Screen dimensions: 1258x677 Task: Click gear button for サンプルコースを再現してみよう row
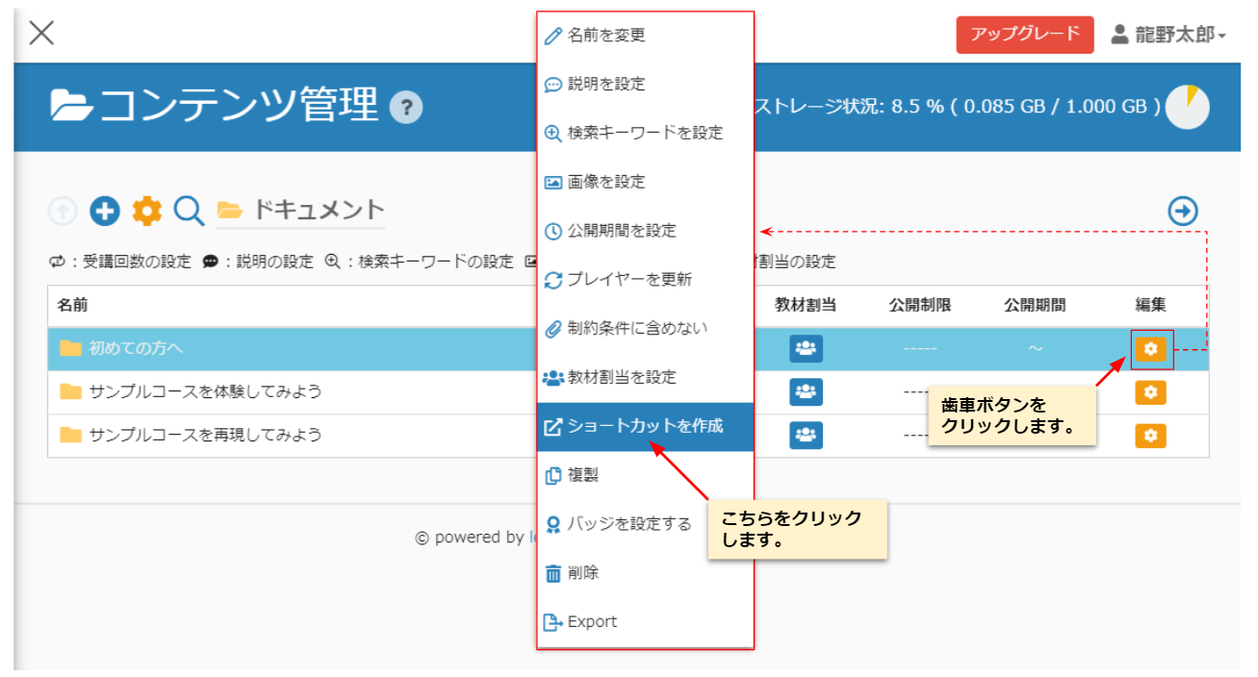1150,436
